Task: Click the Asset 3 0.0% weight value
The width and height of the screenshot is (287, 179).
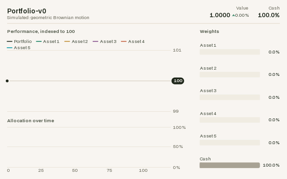Action: (274, 97)
